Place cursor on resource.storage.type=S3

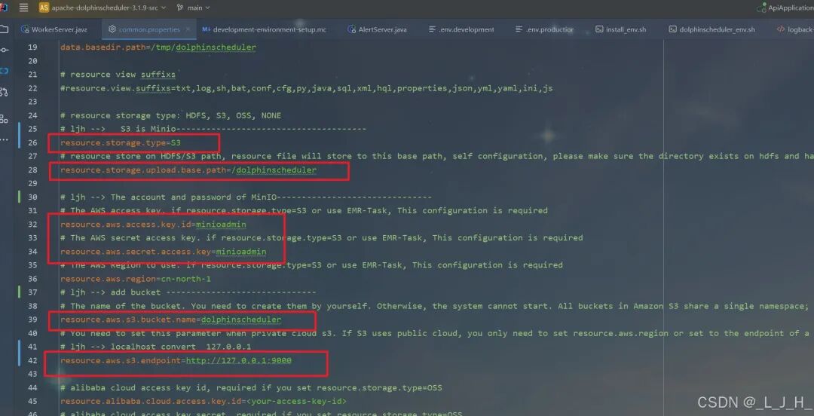121,142
